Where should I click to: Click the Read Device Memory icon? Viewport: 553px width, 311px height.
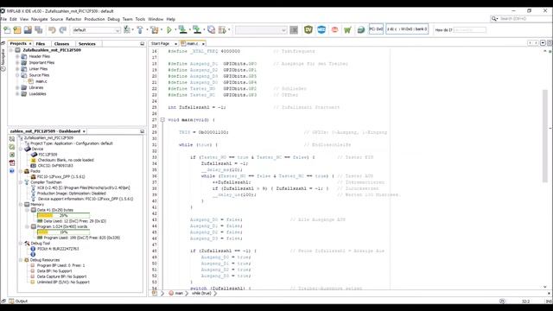(x=197, y=30)
